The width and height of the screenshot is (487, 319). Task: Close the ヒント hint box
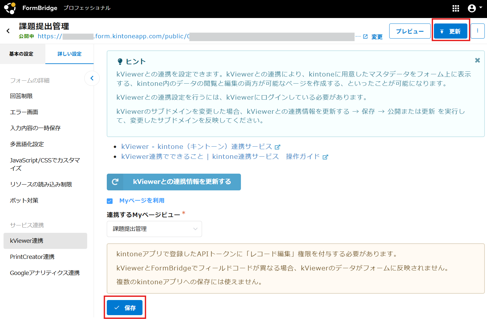click(477, 60)
